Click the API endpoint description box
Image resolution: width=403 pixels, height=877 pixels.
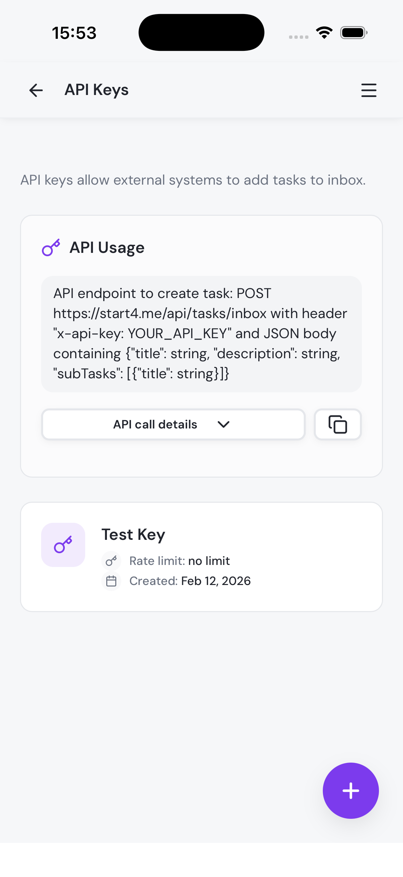[x=201, y=334]
